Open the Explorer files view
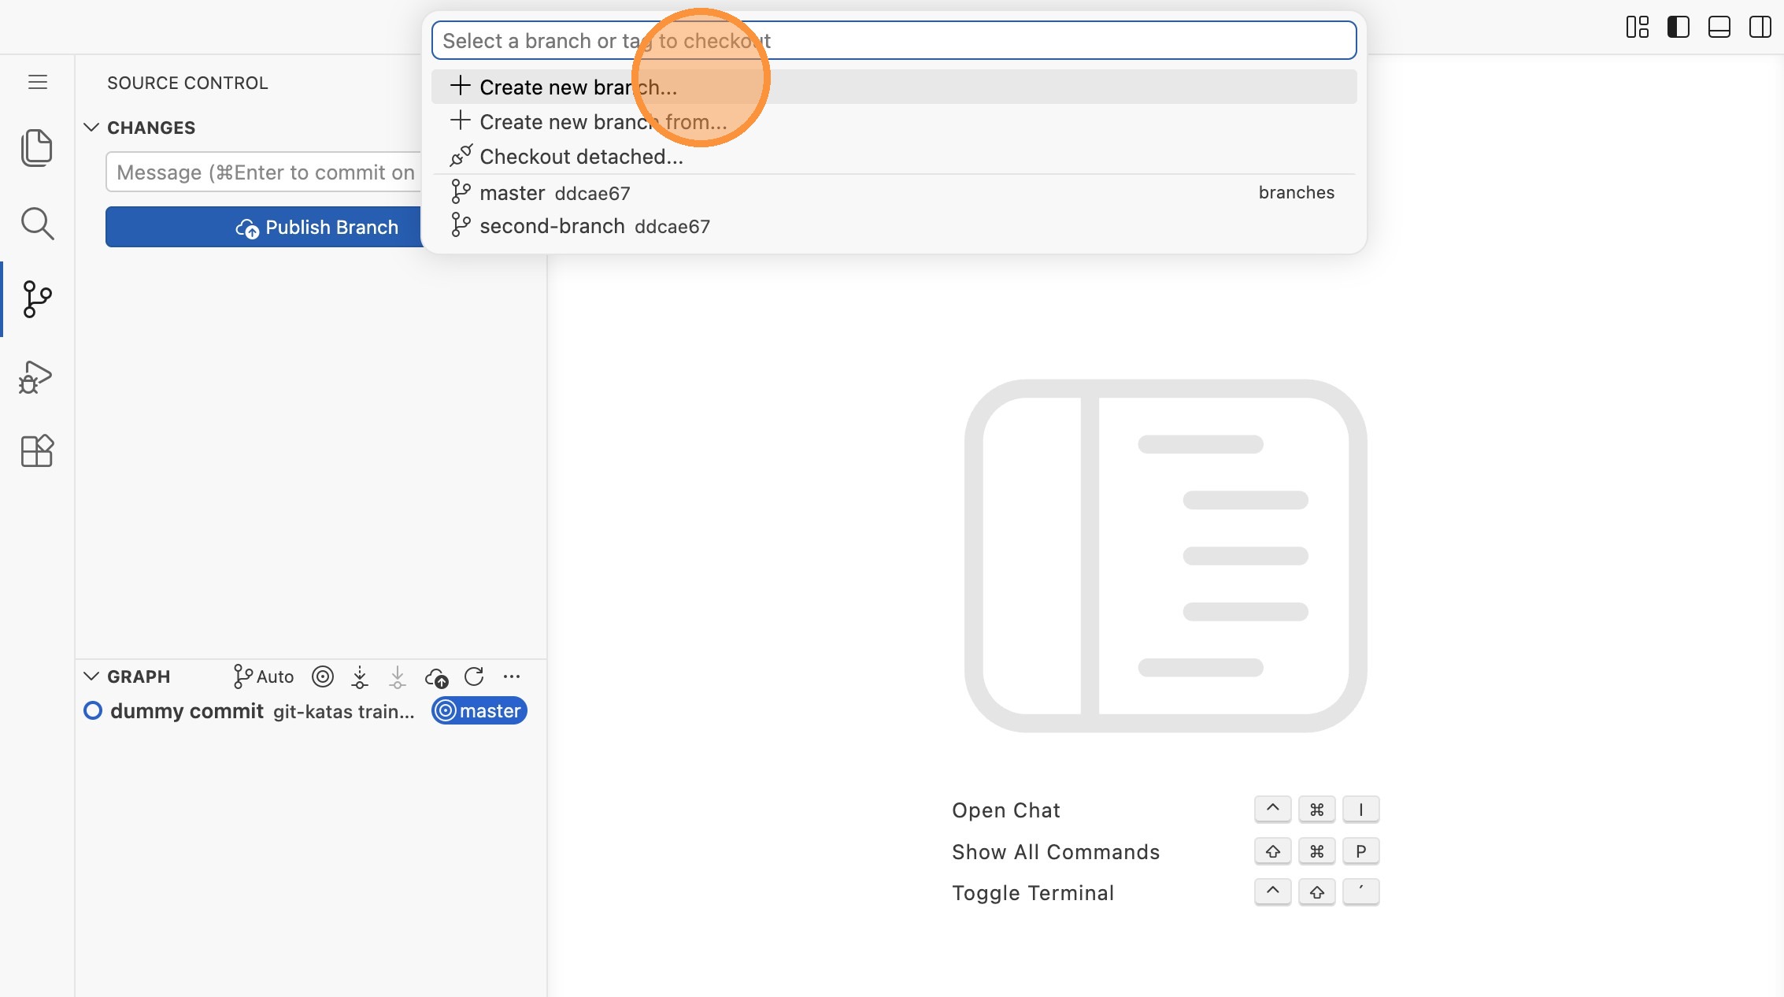This screenshot has width=1784, height=997. click(x=36, y=147)
